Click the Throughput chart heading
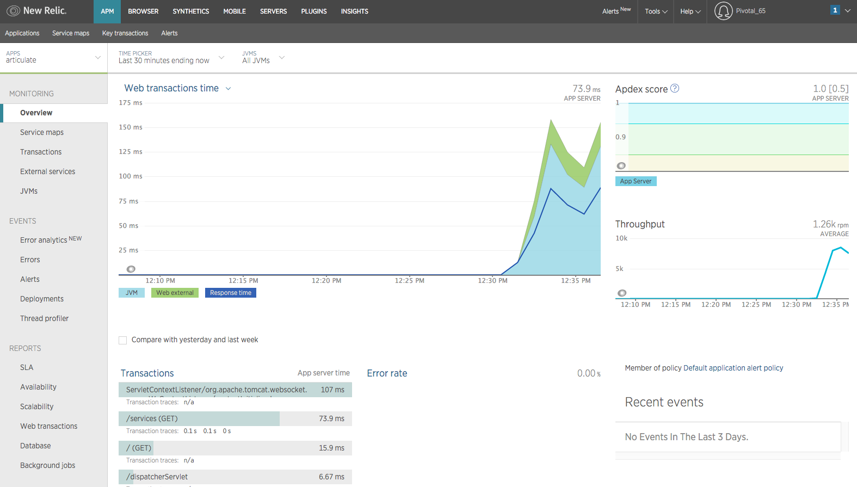Screen dimensions: 857x487 pos(640,224)
